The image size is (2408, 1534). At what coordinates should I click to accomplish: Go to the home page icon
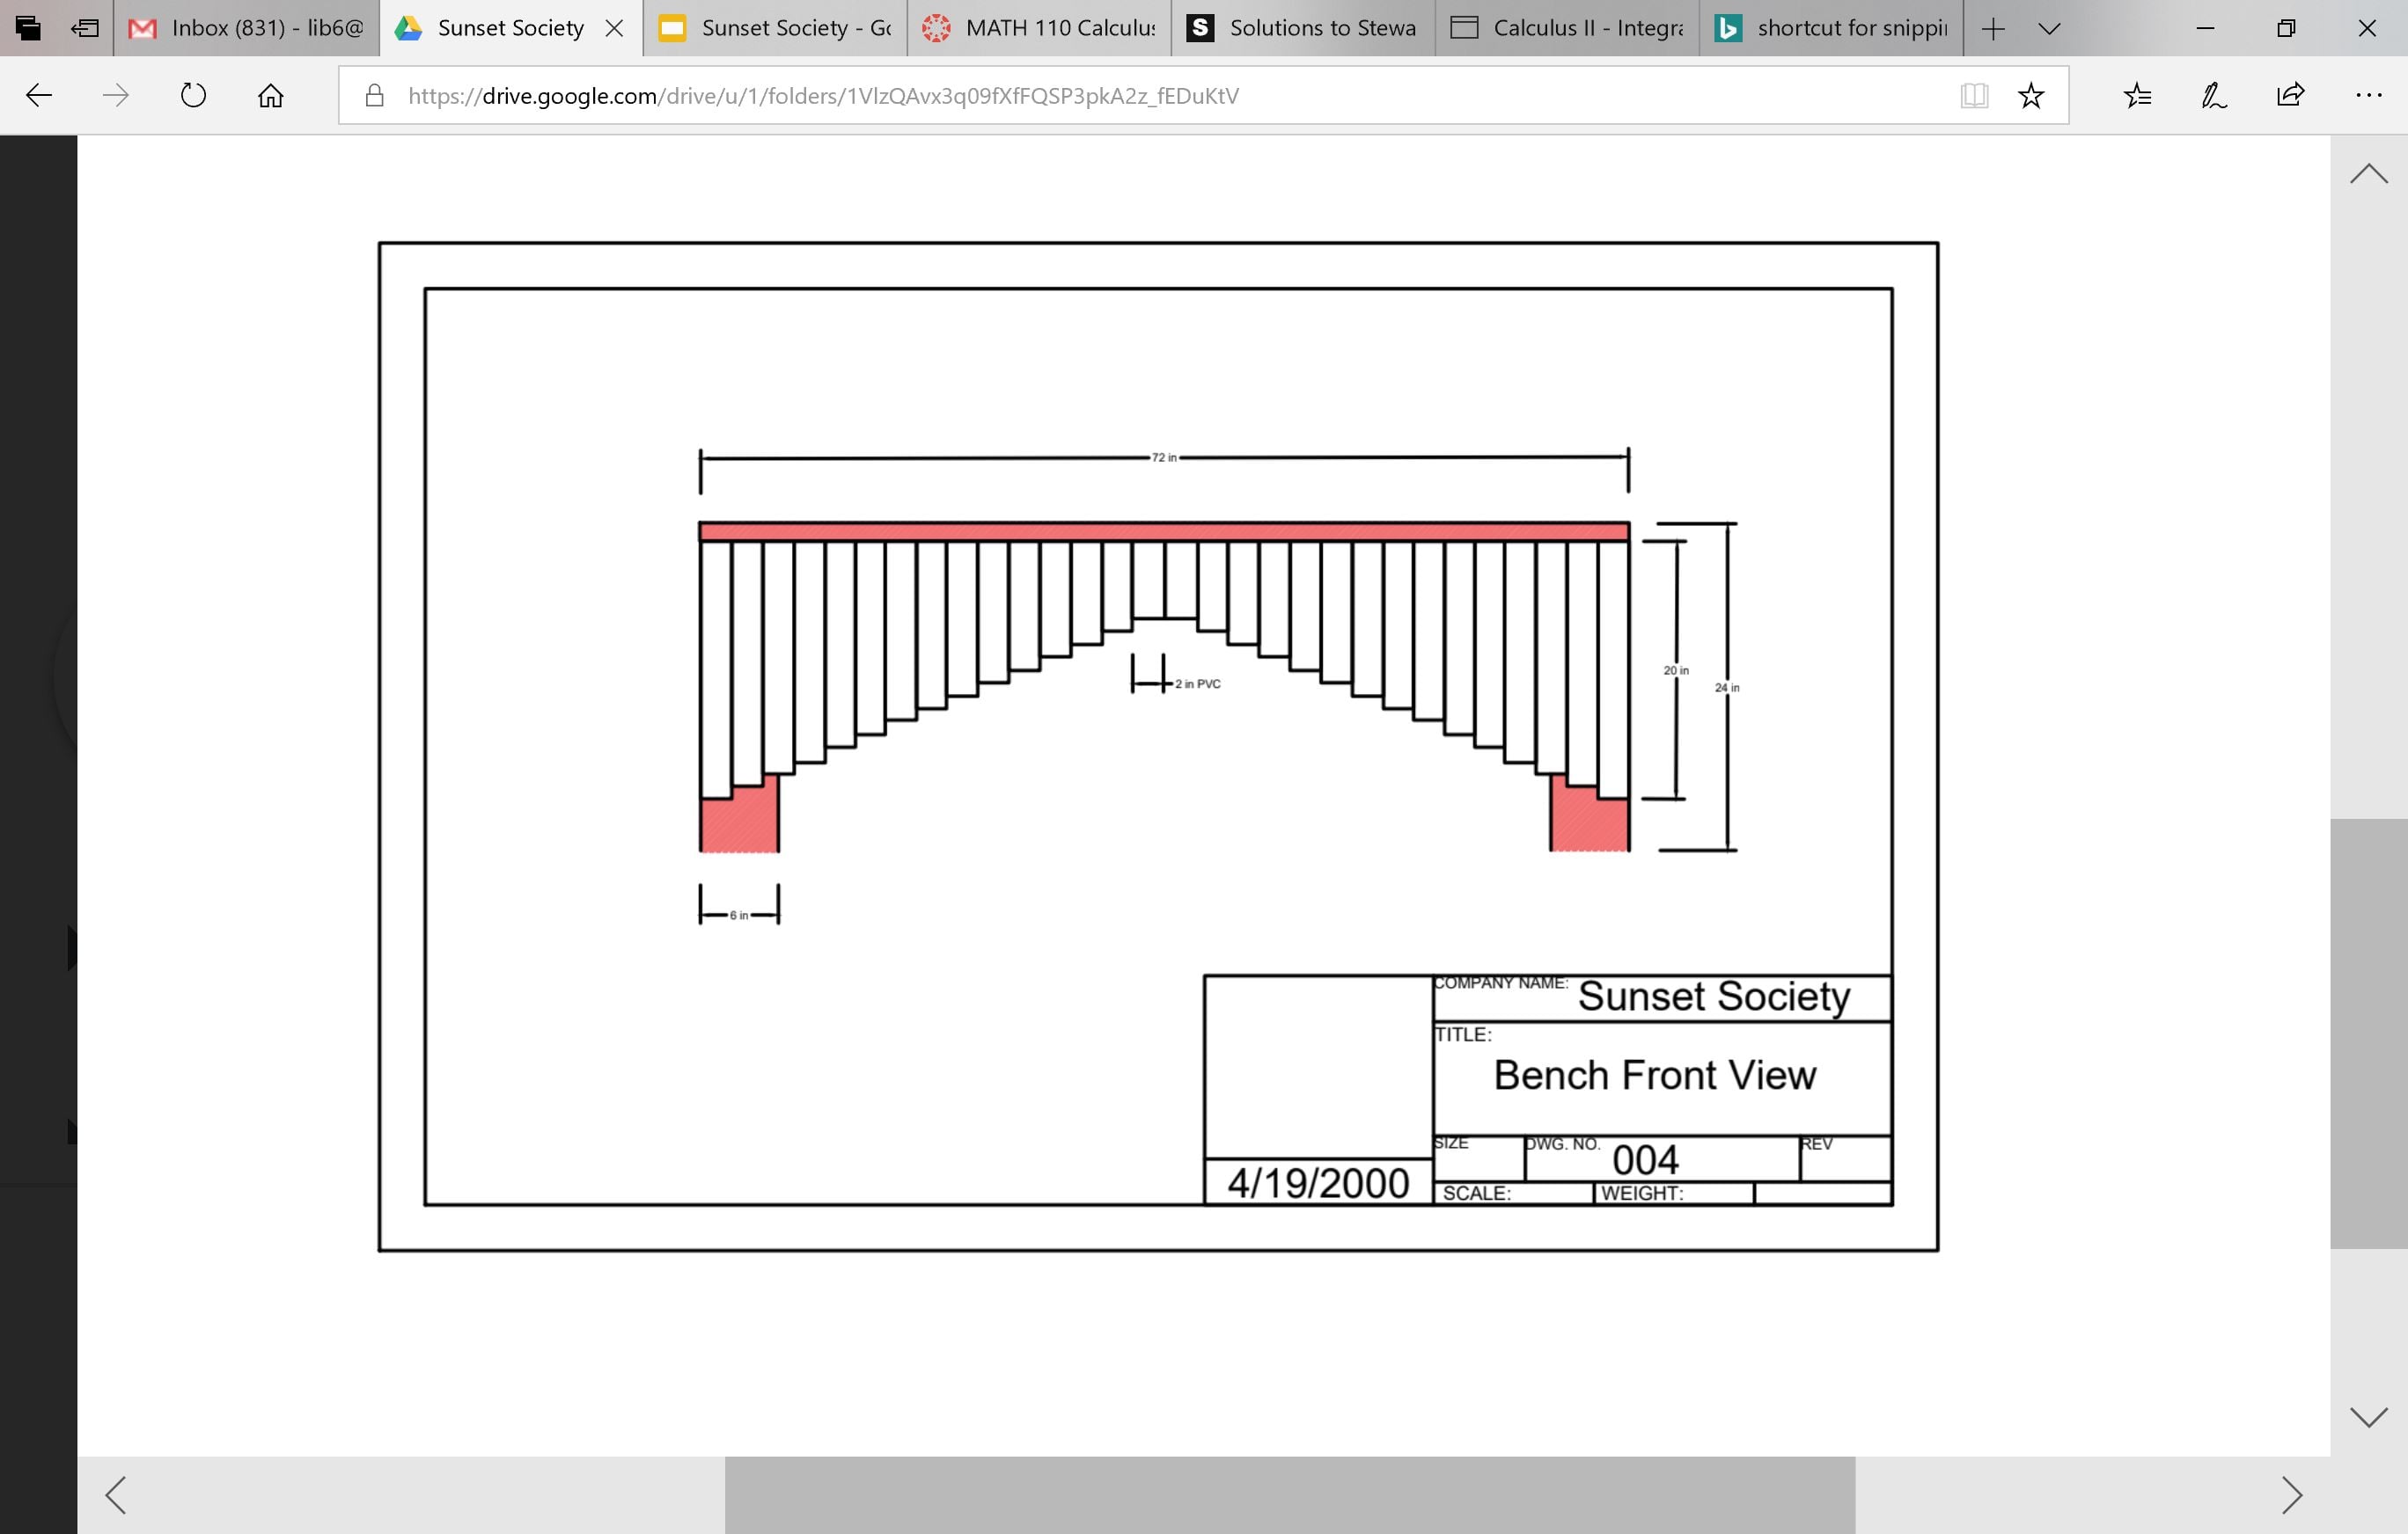270,96
